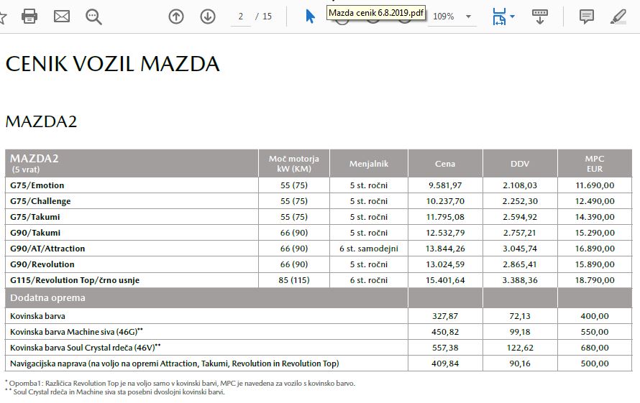This screenshot has height=403, width=640.
Task: Go to previous page arrow
Action: point(176,17)
